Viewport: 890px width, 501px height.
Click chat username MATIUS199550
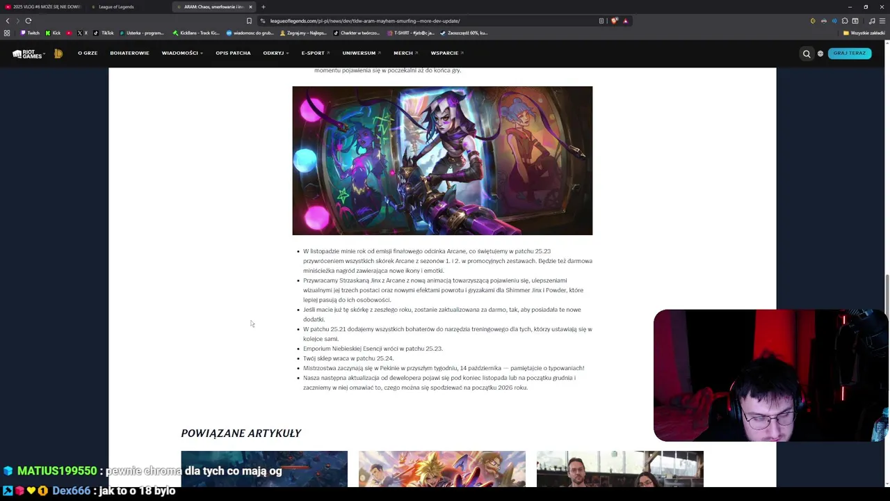57,471
